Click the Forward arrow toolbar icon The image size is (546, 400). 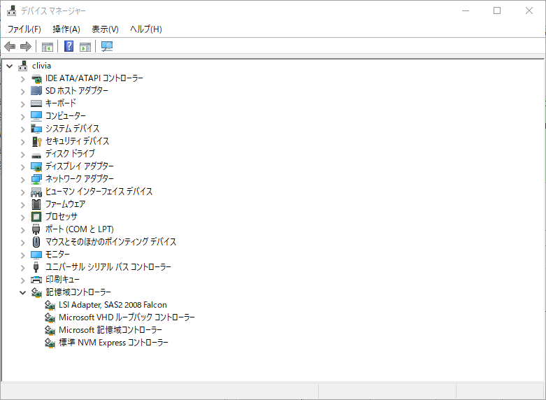pyautogui.click(x=26, y=46)
